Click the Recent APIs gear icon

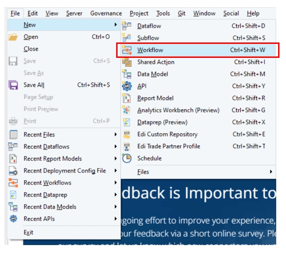click(x=14, y=218)
